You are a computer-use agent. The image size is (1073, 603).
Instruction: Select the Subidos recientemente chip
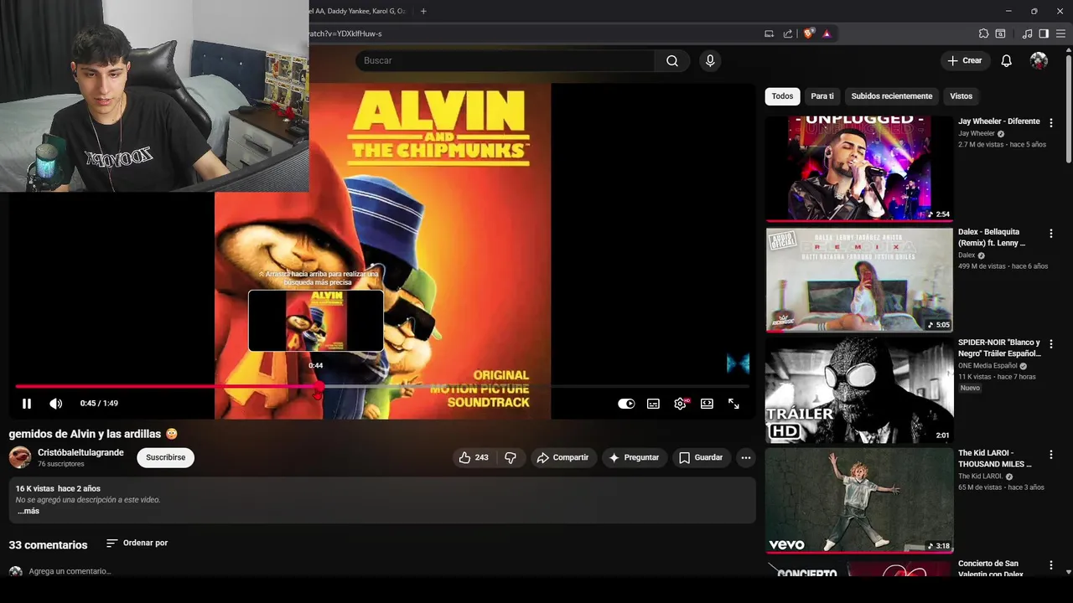click(x=891, y=96)
